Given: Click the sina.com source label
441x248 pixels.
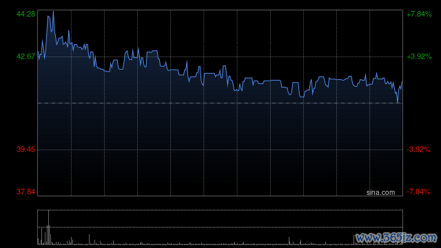Looking at the screenshot, I should (380, 193).
